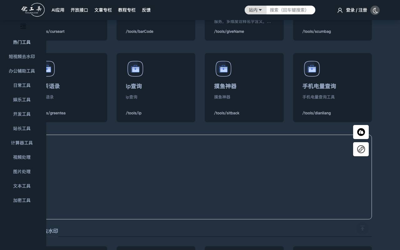The height and width of the screenshot is (250, 400).
Task: Collapse the sidebar menu icon
Action: [x=23, y=26]
